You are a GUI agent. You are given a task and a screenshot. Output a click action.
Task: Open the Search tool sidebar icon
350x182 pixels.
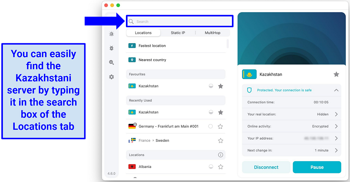click(112, 62)
